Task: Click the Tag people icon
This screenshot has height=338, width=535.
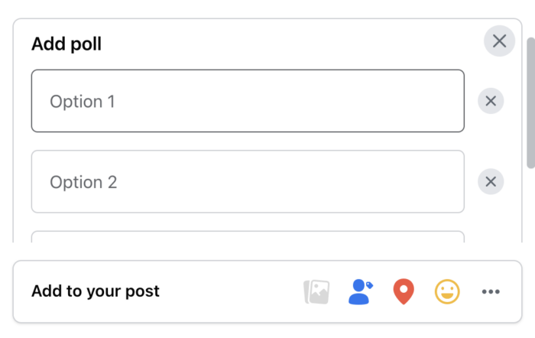Action: (360, 291)
